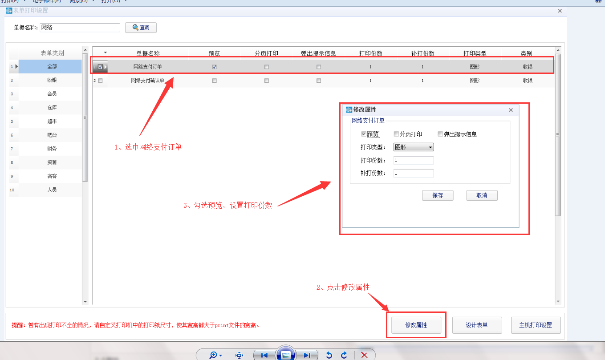
Task: Click the 主机打印设置 button
Action: point(536,325)
